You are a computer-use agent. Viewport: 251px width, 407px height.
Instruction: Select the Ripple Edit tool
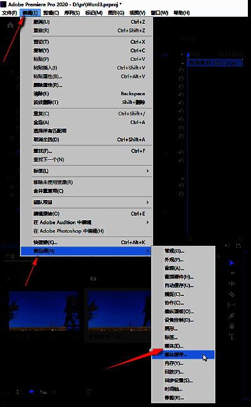pos(232,283)
